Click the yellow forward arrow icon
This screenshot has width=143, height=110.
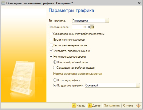coord(90,105)
